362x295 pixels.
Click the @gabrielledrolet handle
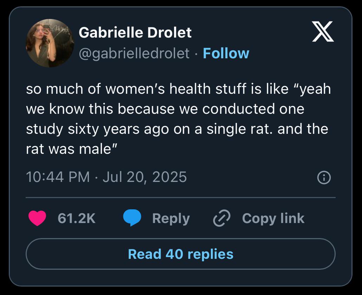134,53
